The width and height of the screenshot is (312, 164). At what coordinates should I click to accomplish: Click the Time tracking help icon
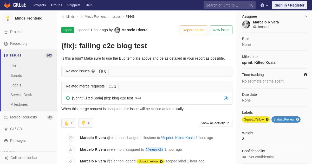pos(305,75)
